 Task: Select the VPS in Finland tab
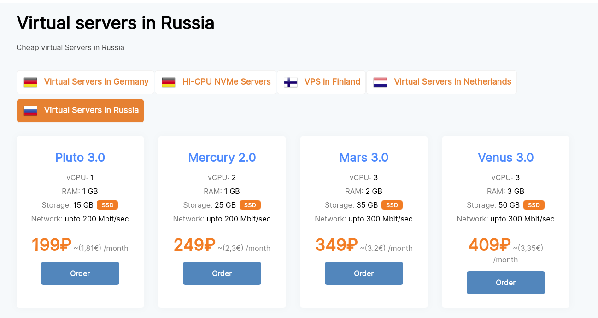tap(322, 82)
